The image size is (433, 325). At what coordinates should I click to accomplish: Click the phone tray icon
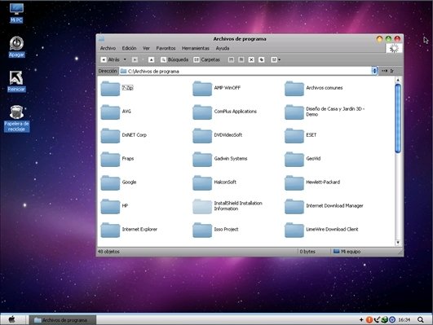[377, 320]
